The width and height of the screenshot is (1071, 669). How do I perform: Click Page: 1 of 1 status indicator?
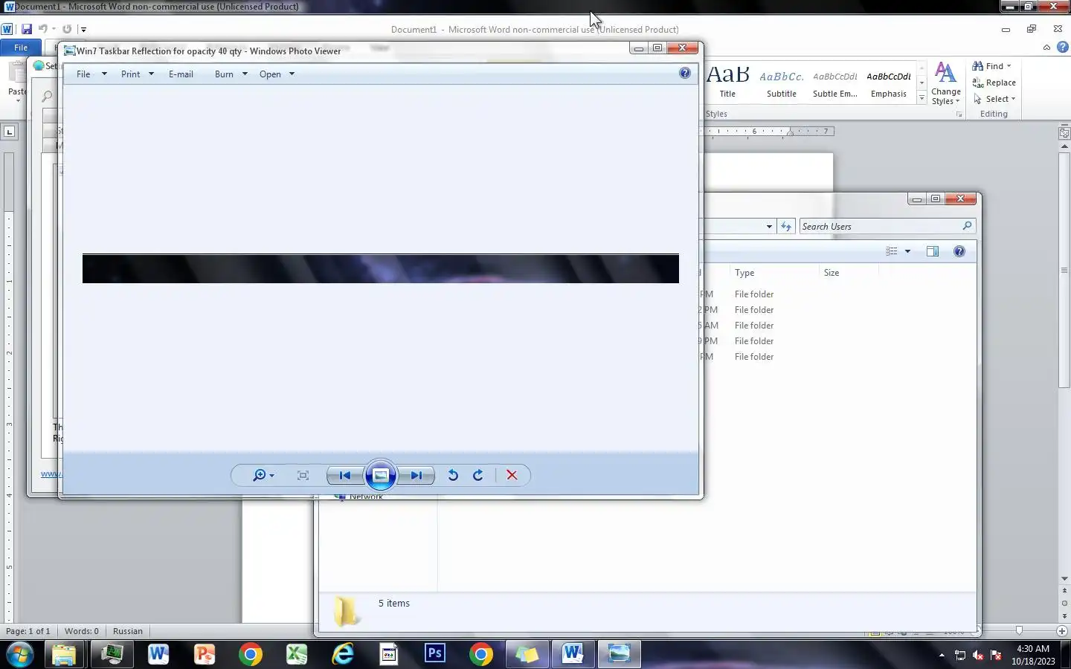pos(28,631)
